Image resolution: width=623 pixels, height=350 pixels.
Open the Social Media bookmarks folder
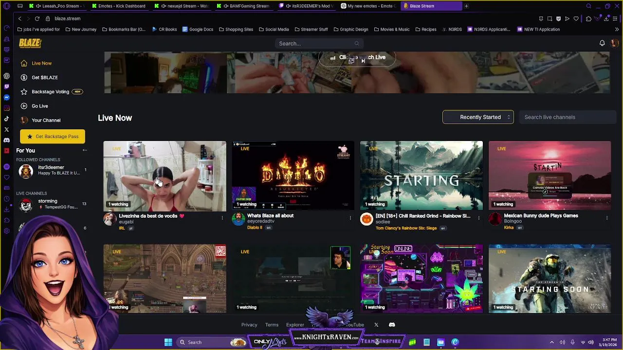274,29
